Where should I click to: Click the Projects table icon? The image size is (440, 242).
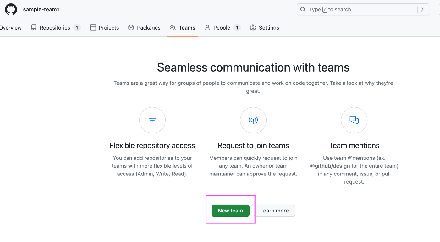pos(93,28)
